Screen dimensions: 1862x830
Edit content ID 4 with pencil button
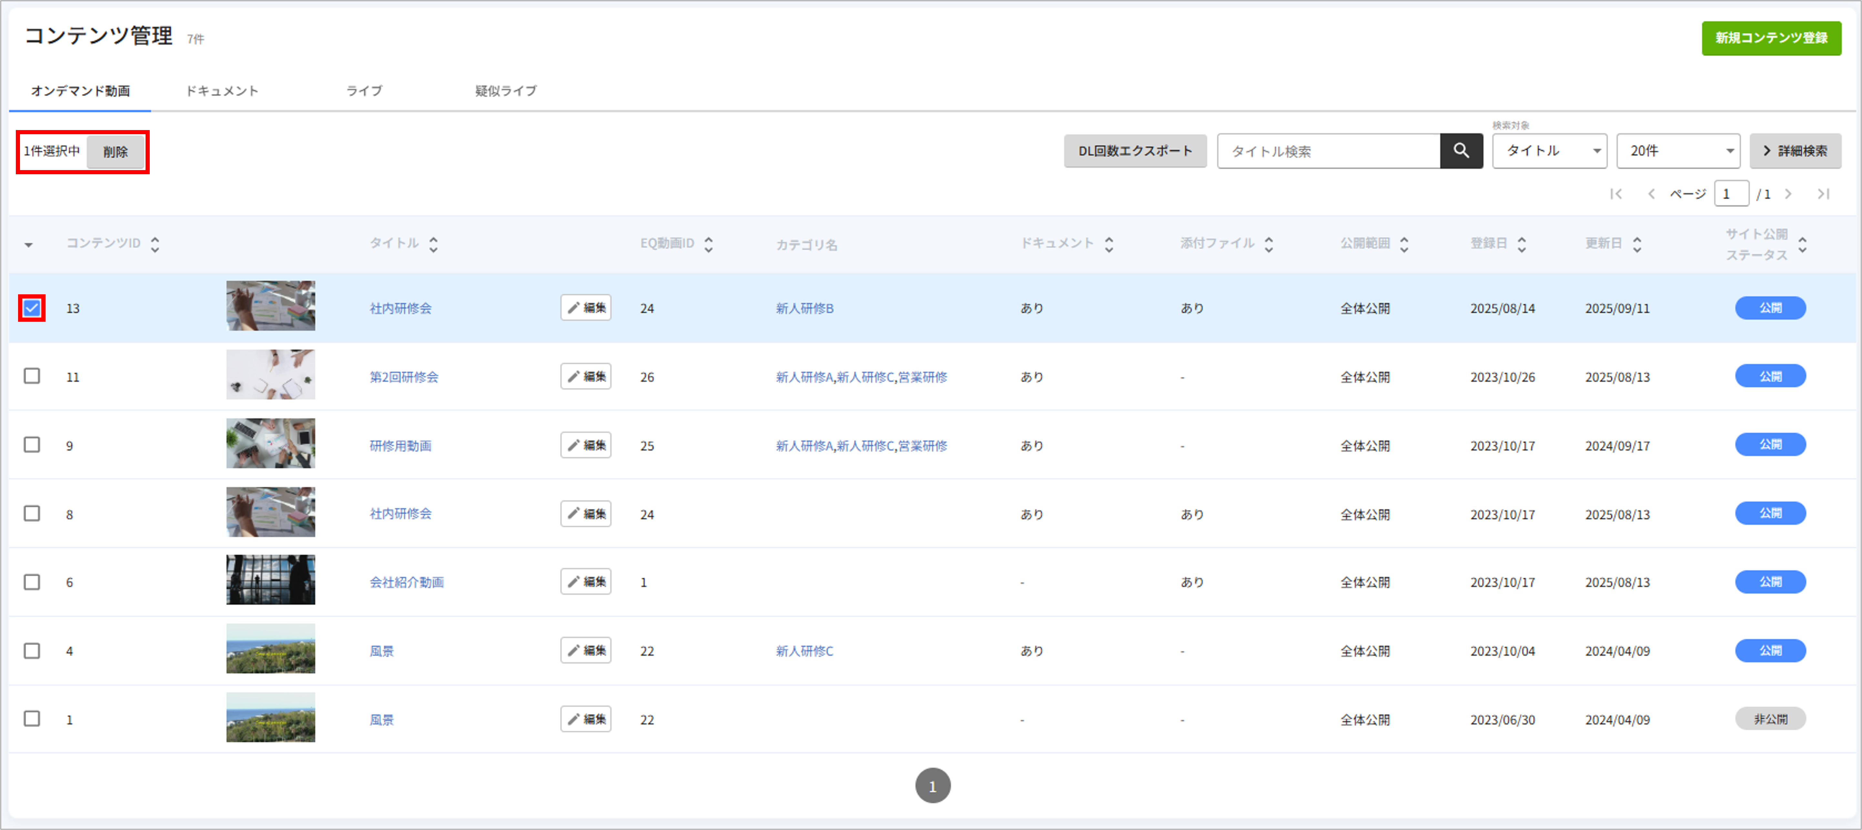585,651
